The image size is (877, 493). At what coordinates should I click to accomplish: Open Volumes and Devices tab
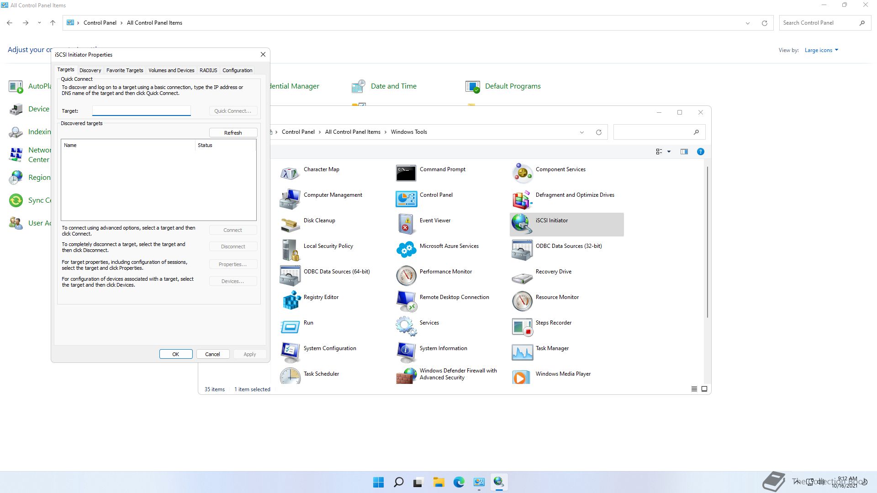(x=171, y=70)
